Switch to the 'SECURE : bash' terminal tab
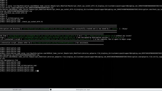The width and height of the screenshot is (162, 91). click(17, 89)
